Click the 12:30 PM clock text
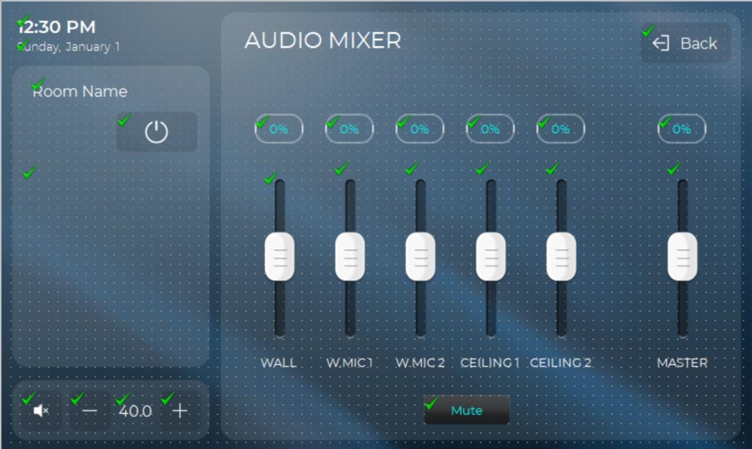This screenshot has width=752, height=449. [56, 27]
